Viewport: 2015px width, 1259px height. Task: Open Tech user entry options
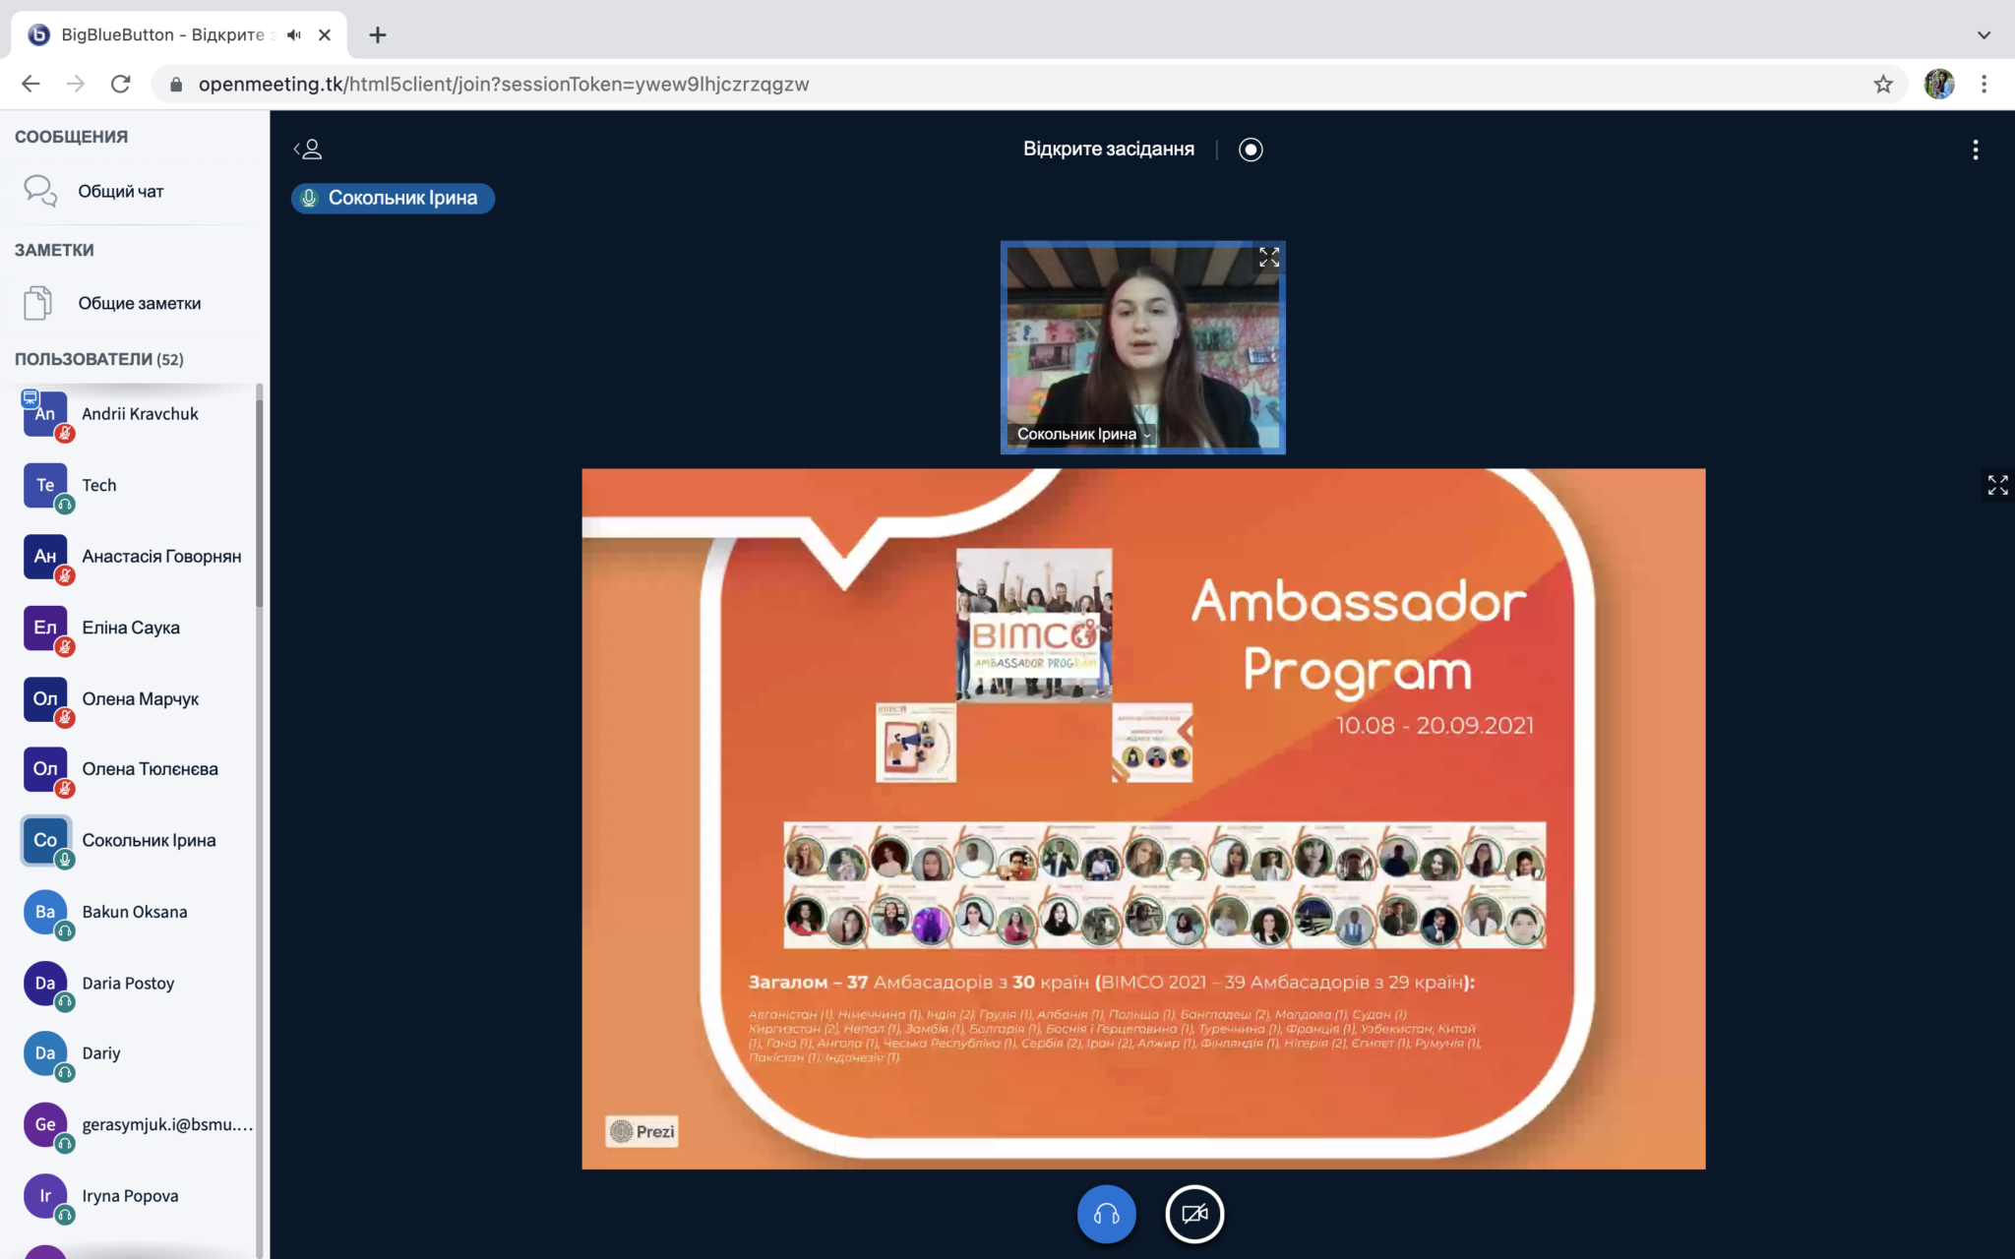pyautogui.click(x=98, y=485)
